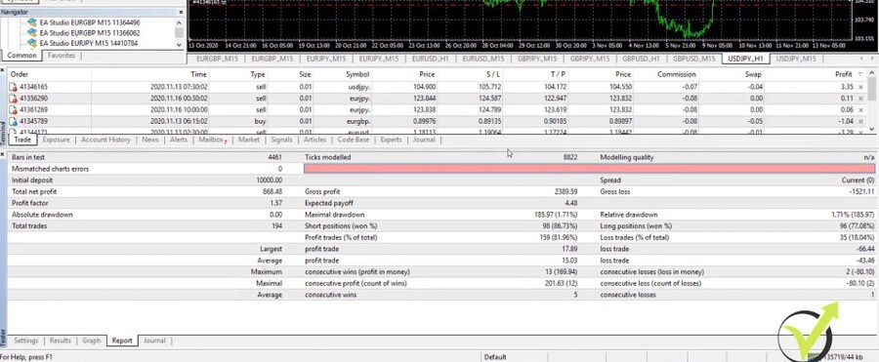This screenshot has height=362, width=879.
Task: Click sell order icon for order 41361269
Action: click(x=14, y=110)
